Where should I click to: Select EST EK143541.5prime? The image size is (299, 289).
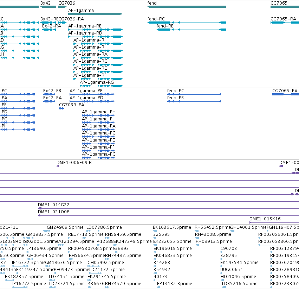click(x=240, y=263)
